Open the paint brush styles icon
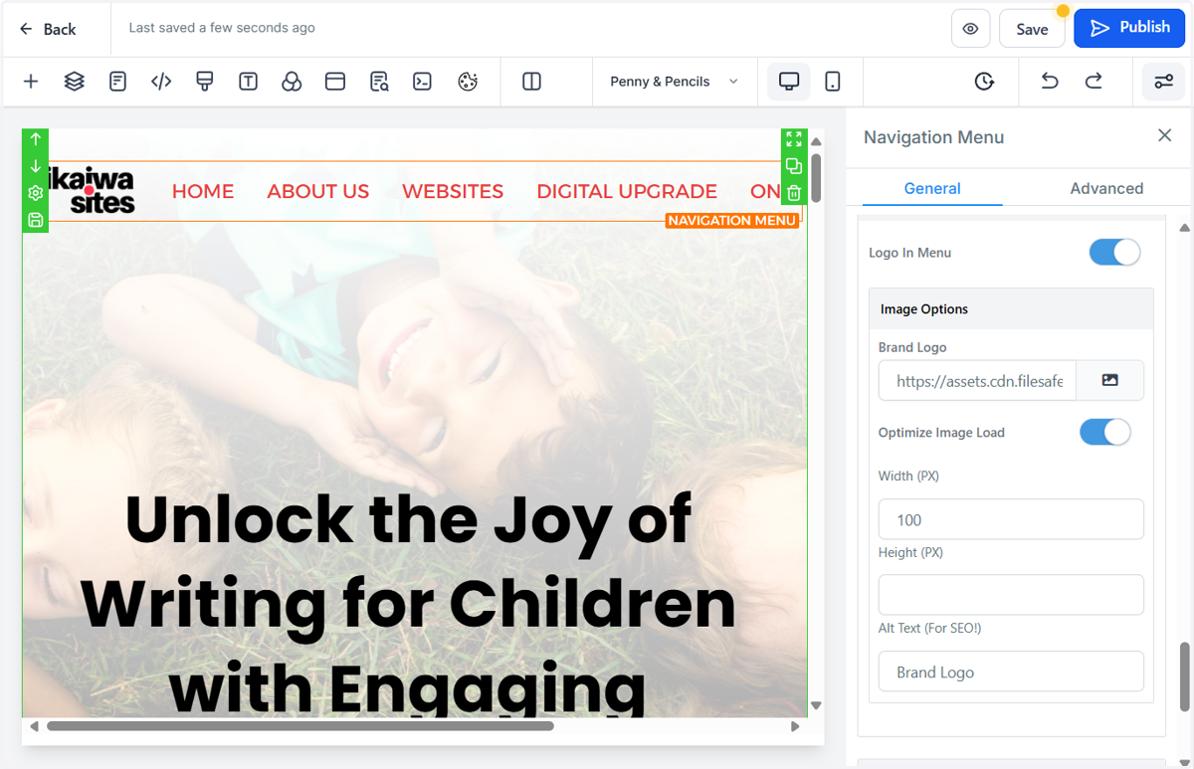This screenshot has height=769, width=1194. (205, 82)
